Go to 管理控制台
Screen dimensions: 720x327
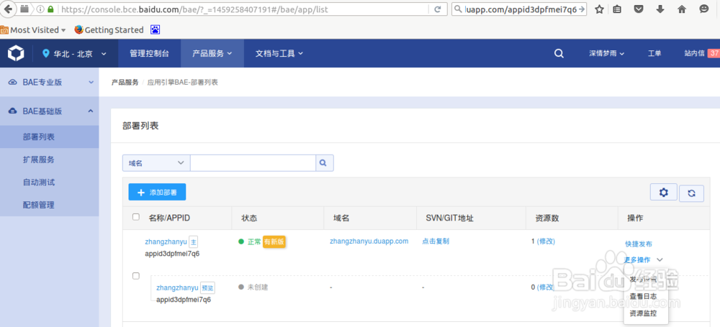149,54
